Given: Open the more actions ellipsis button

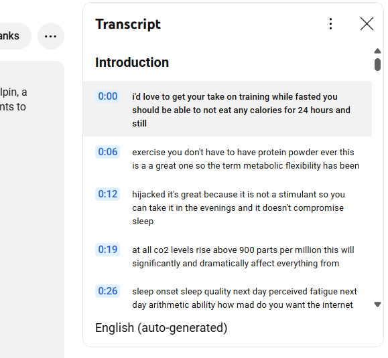Looking at the screenshot, I should pos(51,36).
